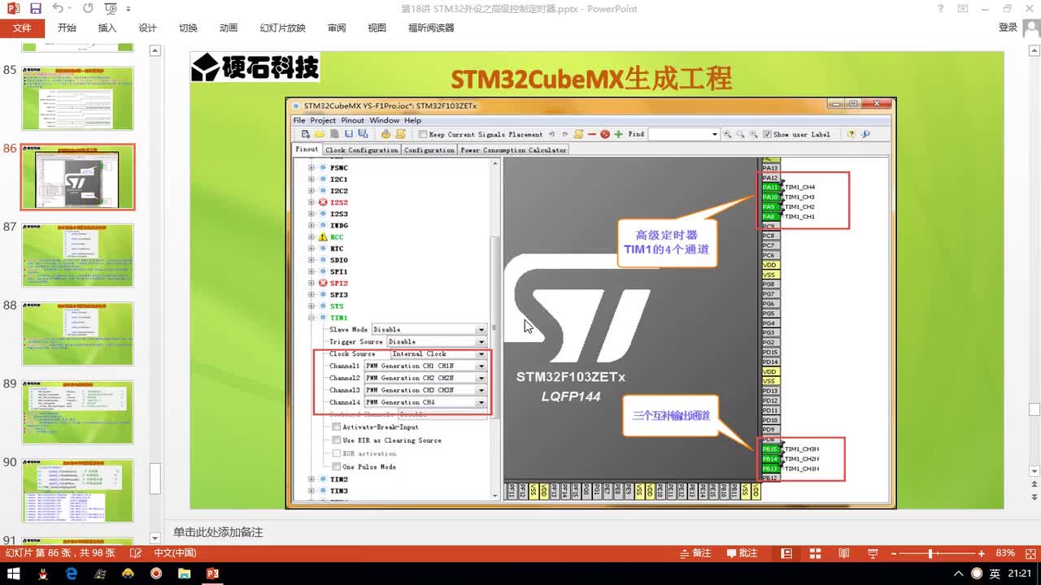Toggle Show user Label checkbox in CubeMX
This screenshot has width=1041, height=585.
pyautogui.click(x=767, y=134)
